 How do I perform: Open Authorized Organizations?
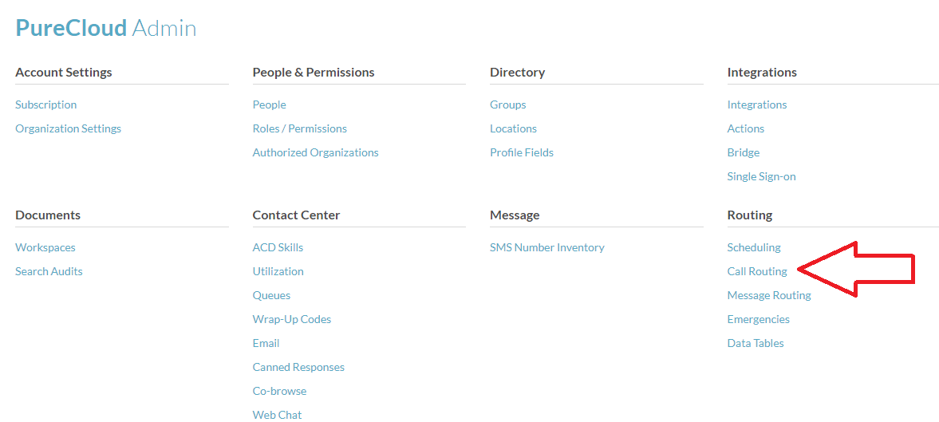tap(315, 152)
